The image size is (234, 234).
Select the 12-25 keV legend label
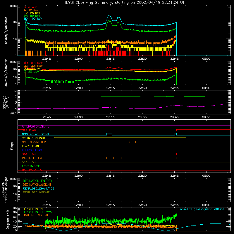[32, 13]
